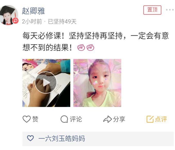Open the username 赵卿雅 link

33,11
